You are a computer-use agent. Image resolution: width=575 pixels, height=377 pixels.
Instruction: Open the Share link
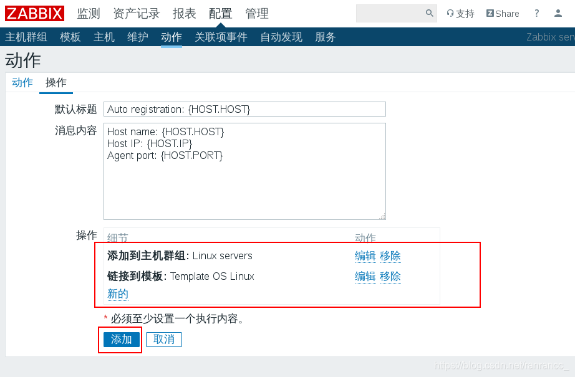click(503, 14)
